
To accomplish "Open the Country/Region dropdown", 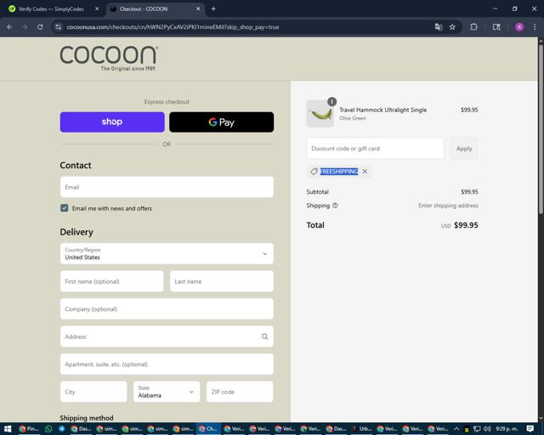I will coord(167,253).
